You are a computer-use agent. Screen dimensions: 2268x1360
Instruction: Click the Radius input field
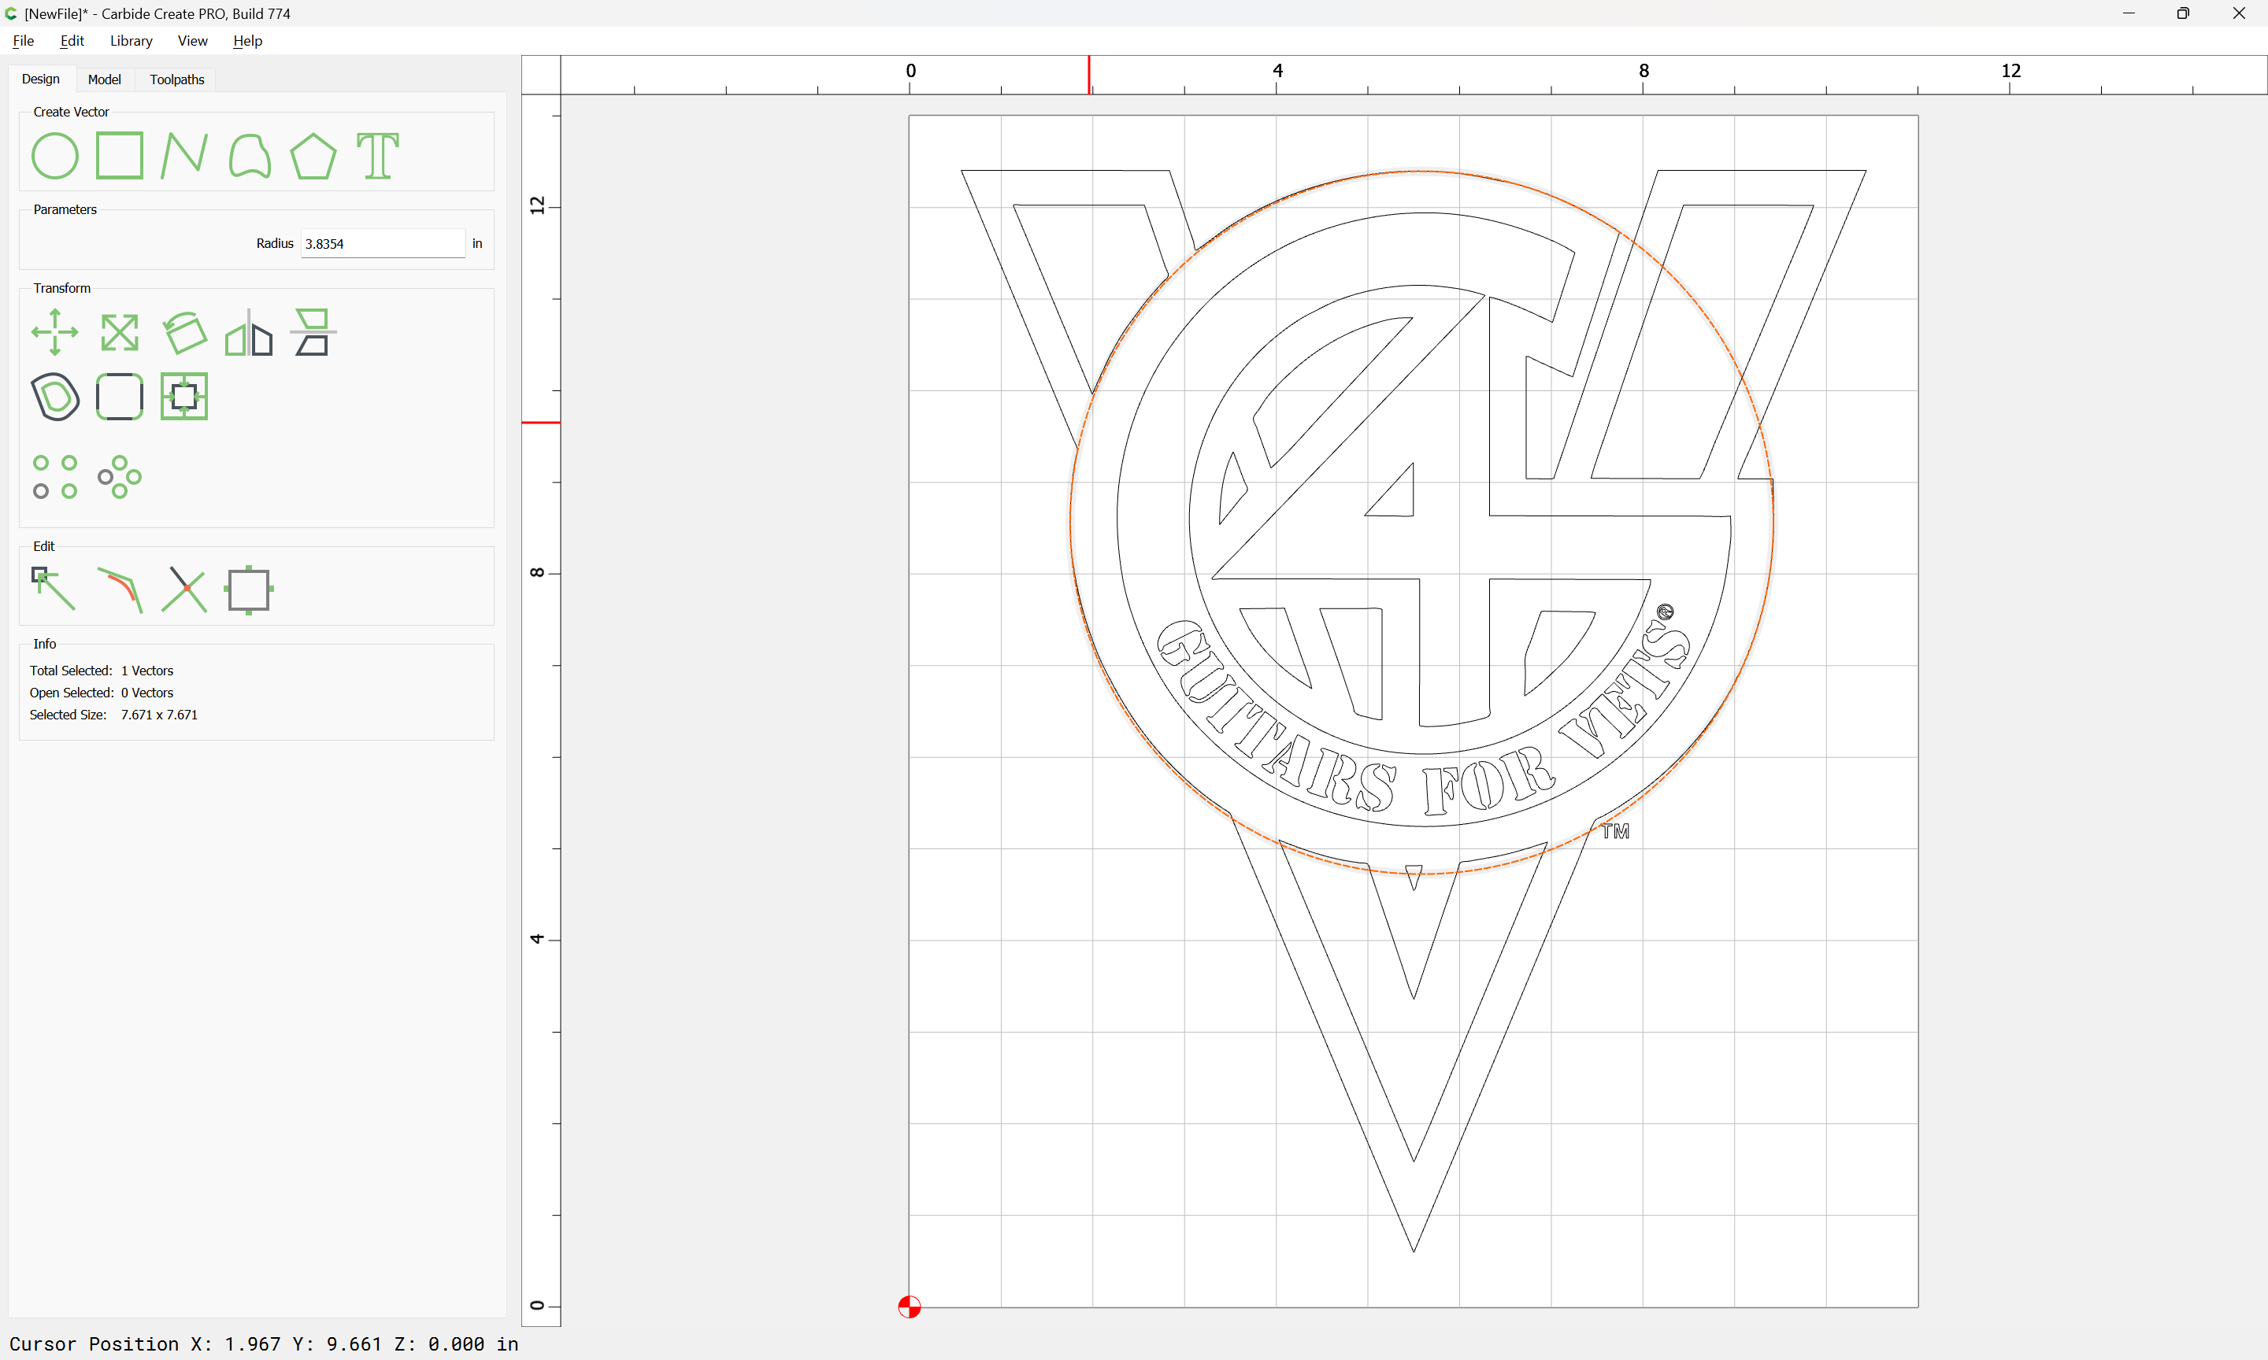coord(382,244)
